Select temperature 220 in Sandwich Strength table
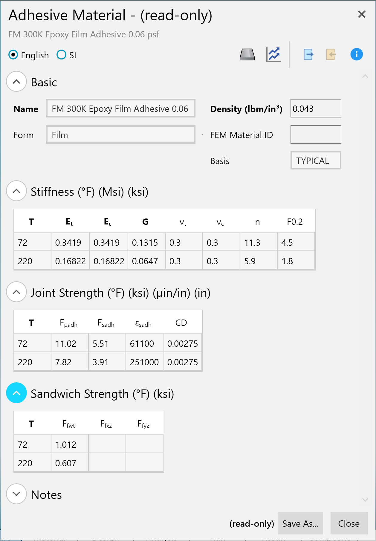The image size is (376, 541). pos(32,463)
